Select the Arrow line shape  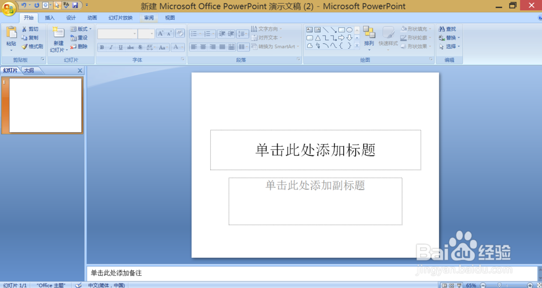click(x=333, y=30)
